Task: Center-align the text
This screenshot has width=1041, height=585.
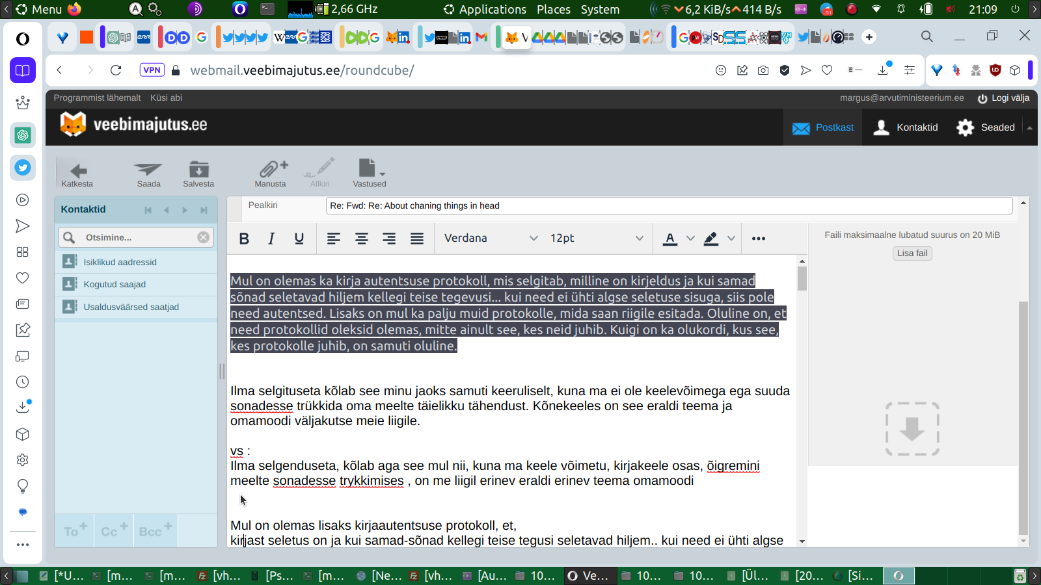Action: [x=362, y=239]
